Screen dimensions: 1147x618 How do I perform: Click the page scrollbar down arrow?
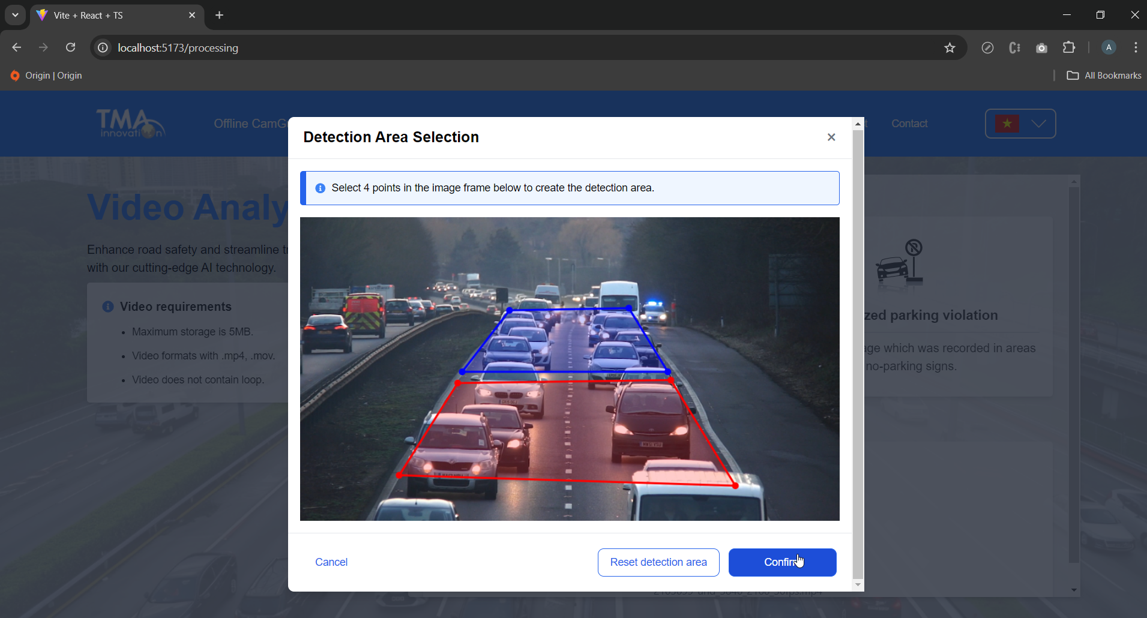[1074, 590]
